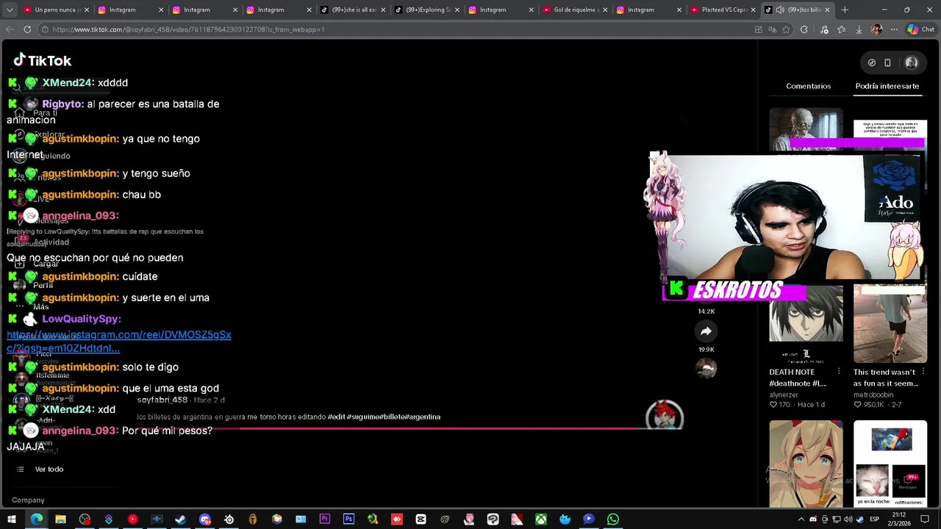Click the #edit hashtag in caption
The image size is (941, 529).
point(336,417)
